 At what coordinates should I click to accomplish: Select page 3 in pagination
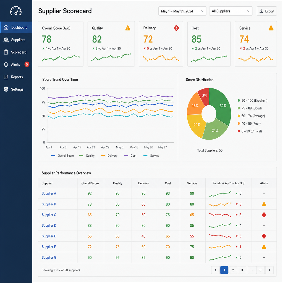click(242, 270)
